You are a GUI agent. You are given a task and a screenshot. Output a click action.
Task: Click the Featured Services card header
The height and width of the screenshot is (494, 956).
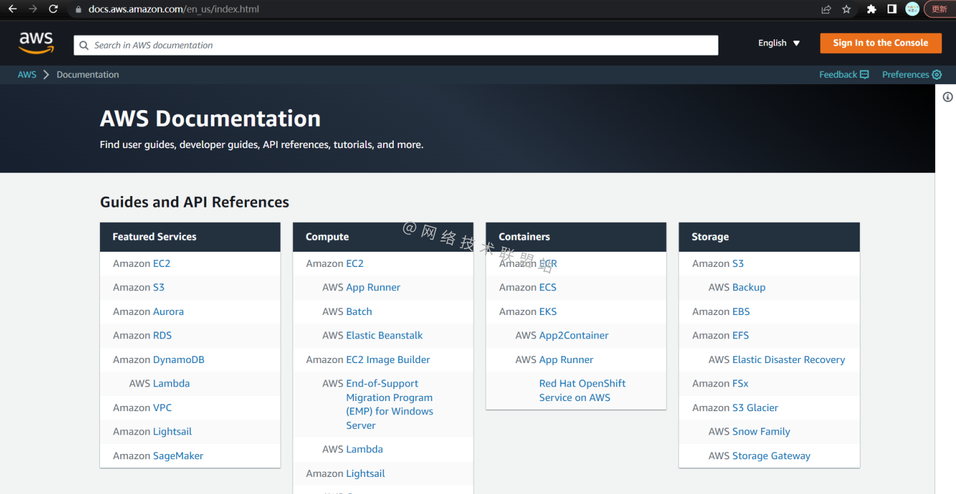tap(190, 237)
